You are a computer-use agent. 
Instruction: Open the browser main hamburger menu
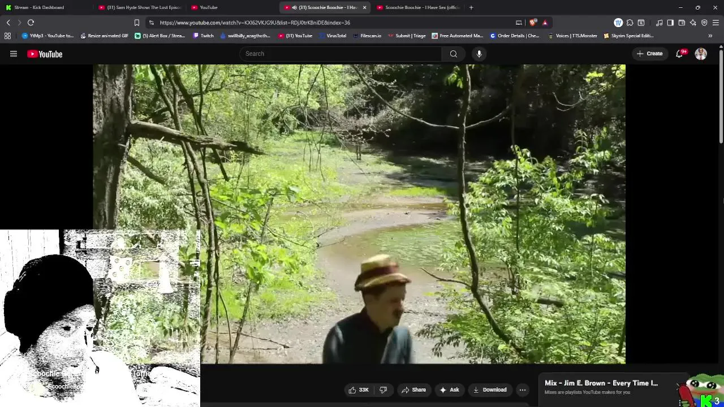click(x=716, y=23)
